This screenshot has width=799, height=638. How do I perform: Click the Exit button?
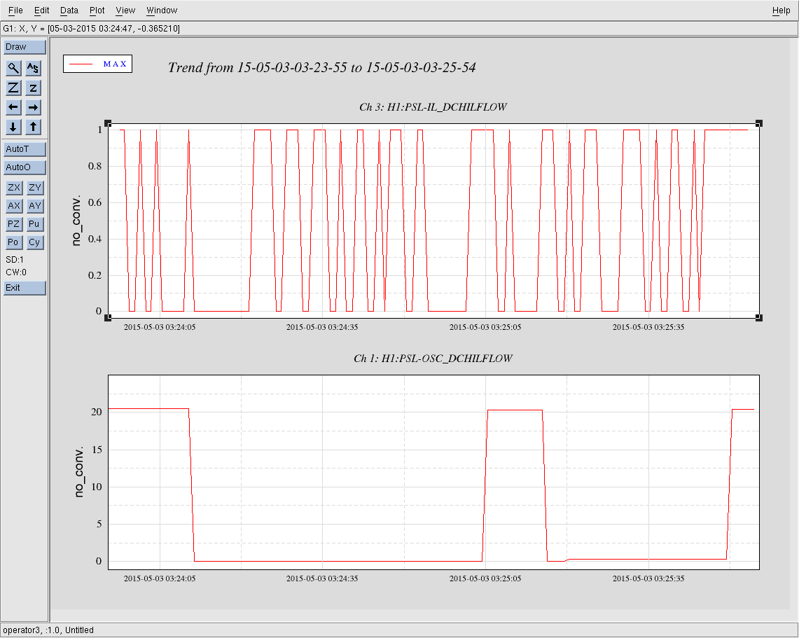25,288
